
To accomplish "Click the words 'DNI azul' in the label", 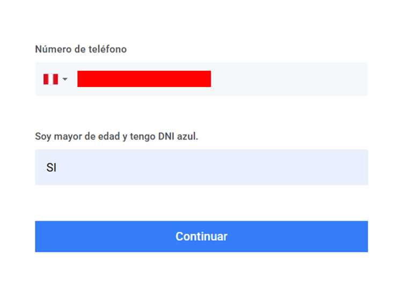I will tap(178, 136).
